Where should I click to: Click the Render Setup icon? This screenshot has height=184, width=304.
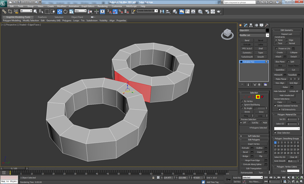point(207,11)
